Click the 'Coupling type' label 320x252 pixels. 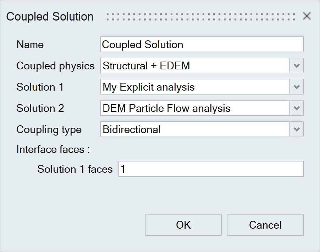pos(49,130)
